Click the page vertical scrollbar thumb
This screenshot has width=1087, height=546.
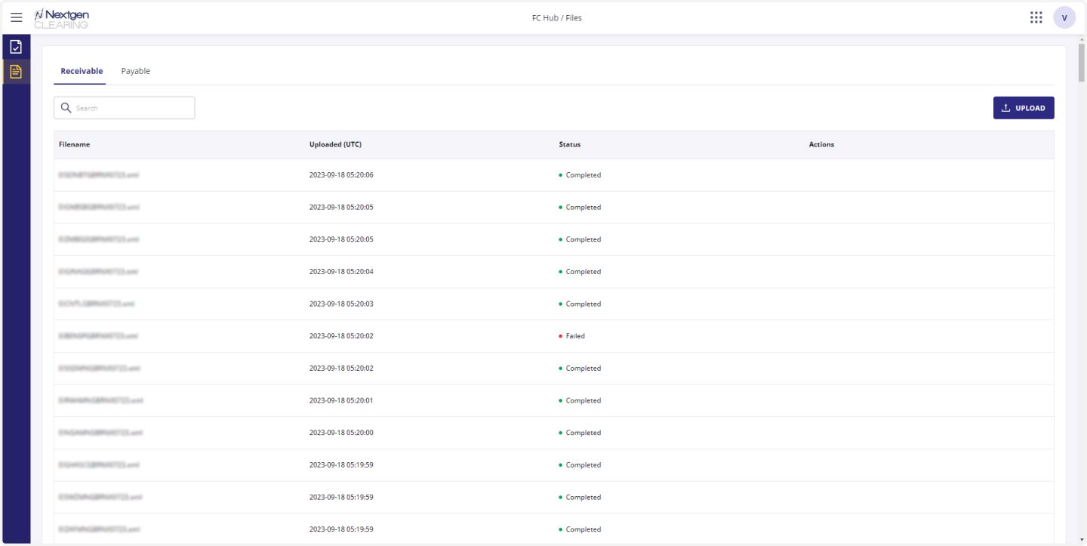click(x=1081, y=62)
